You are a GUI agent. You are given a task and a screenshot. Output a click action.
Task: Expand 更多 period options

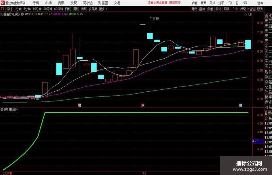(103, 9)
